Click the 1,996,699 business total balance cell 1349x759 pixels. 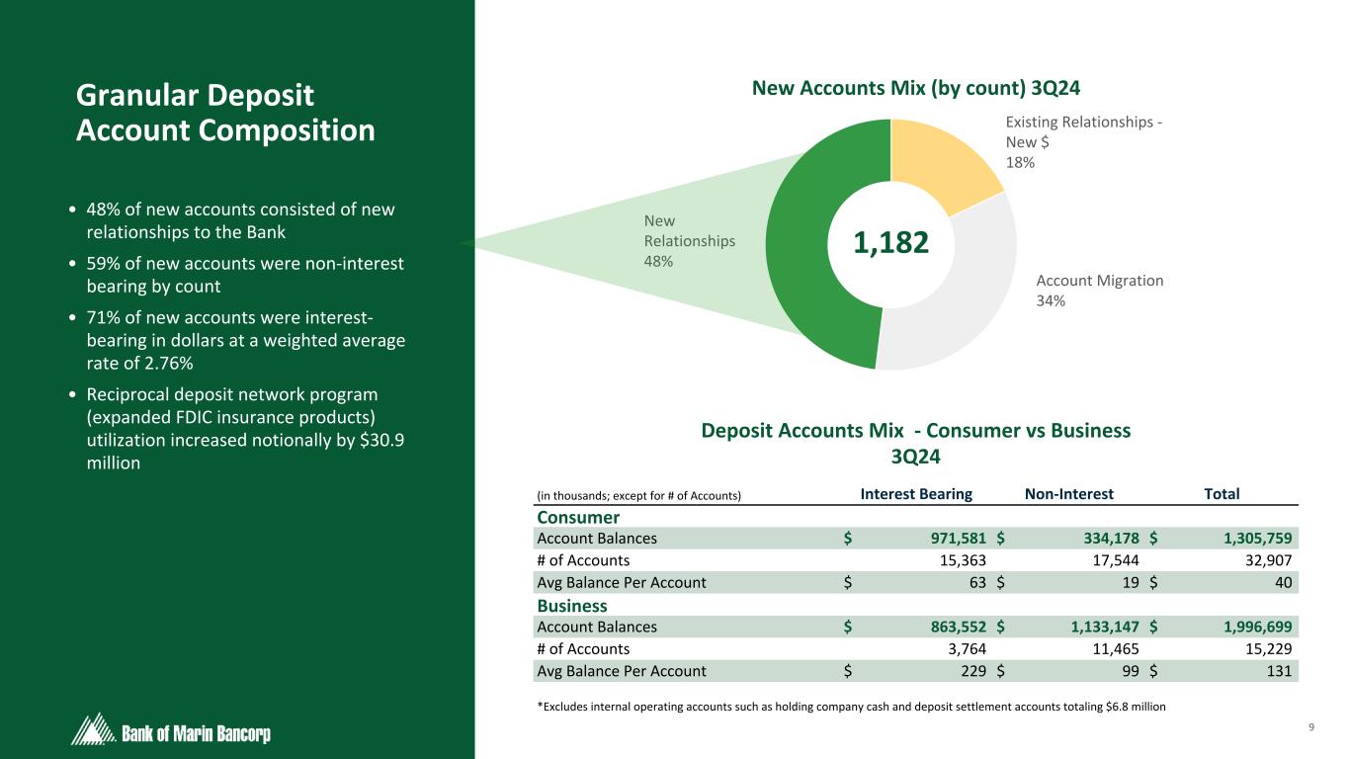[x=1243, y=627]
